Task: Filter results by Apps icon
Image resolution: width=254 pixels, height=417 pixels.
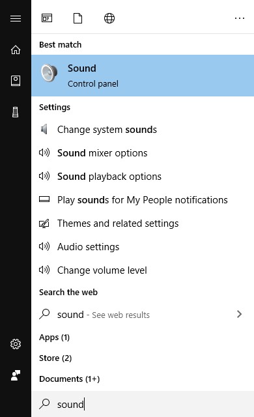Action: click(47, 18)
